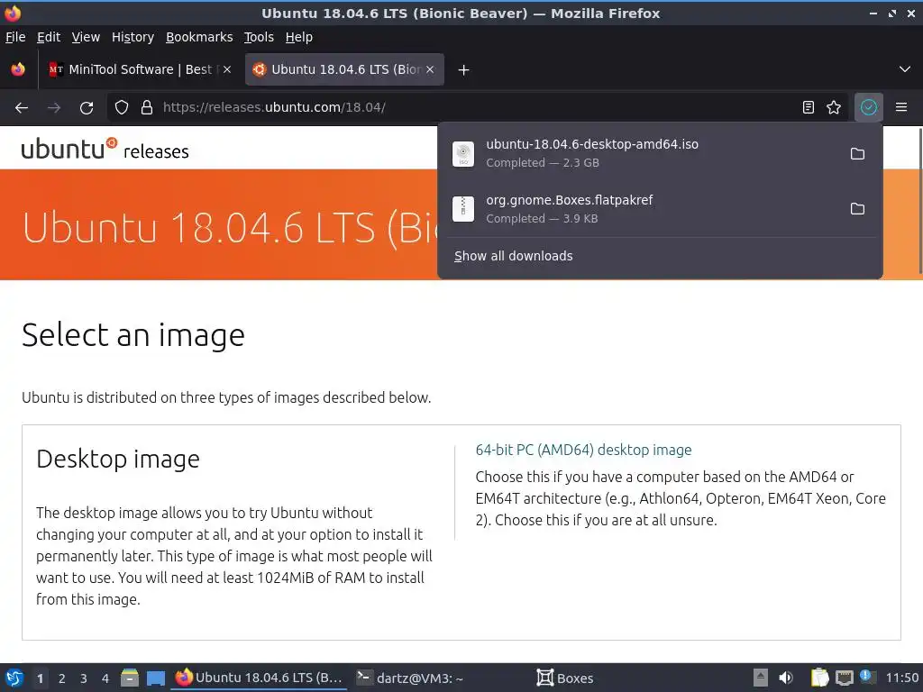923x692 pixels.
Task: Click the forward navigation arrow
Action: tap(54, 108)
